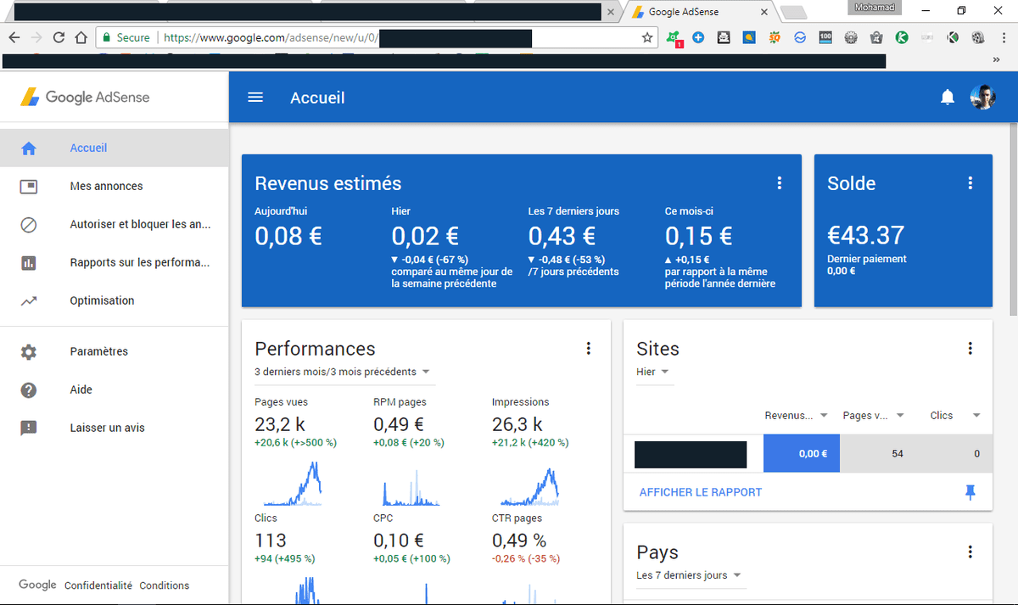Select Mes annonces in sidebar
1018x605 pixels.
[x=106, y=186]
